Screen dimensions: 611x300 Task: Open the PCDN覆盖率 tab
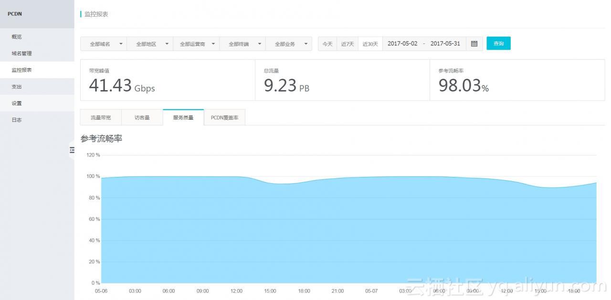[x=224, y=117]
